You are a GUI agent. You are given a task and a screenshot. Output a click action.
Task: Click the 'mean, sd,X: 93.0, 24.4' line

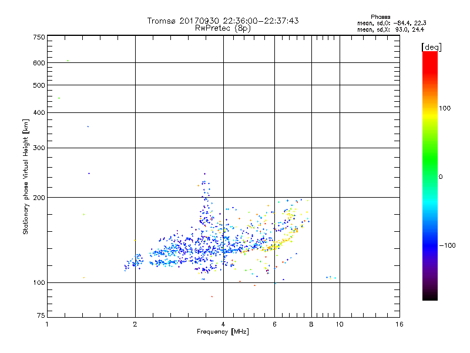(391, 29)
